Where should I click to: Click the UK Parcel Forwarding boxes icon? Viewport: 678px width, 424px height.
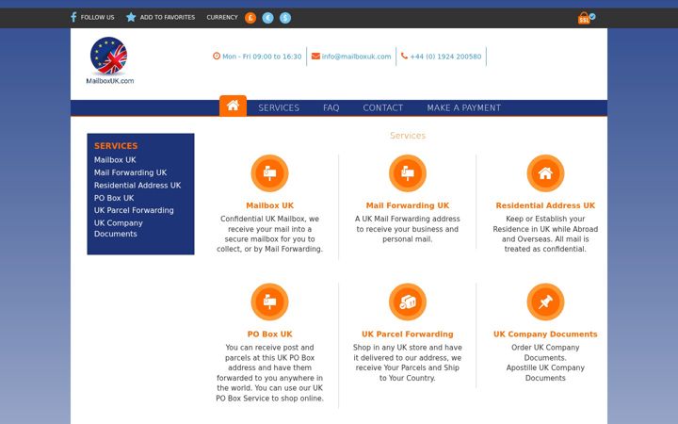tap(408, 302)
